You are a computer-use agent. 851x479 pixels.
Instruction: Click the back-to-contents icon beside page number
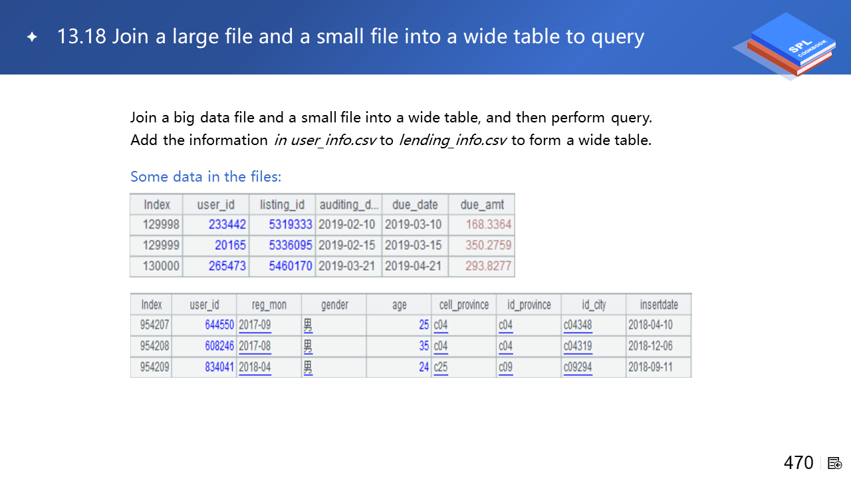tap(834, 463)
